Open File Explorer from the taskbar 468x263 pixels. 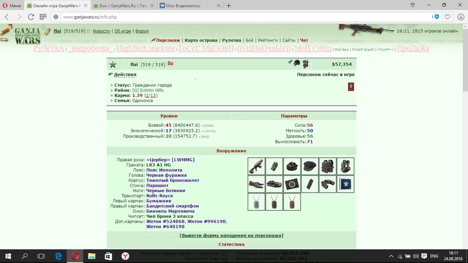click(x=92, y=256)
